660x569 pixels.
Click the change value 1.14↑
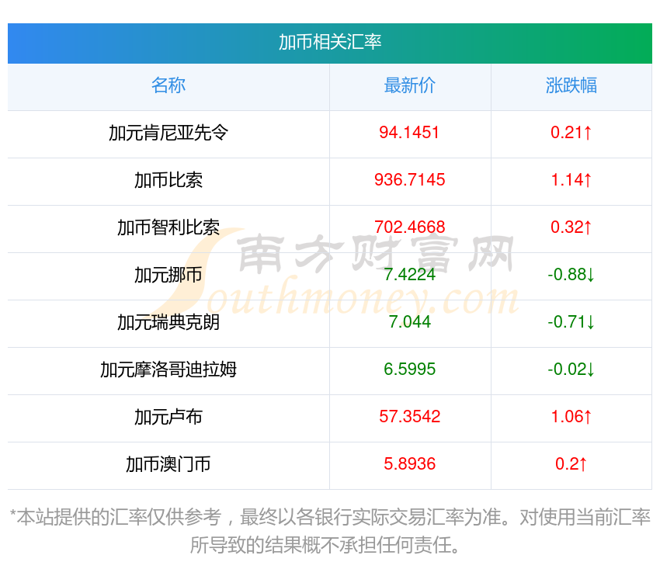571,180
